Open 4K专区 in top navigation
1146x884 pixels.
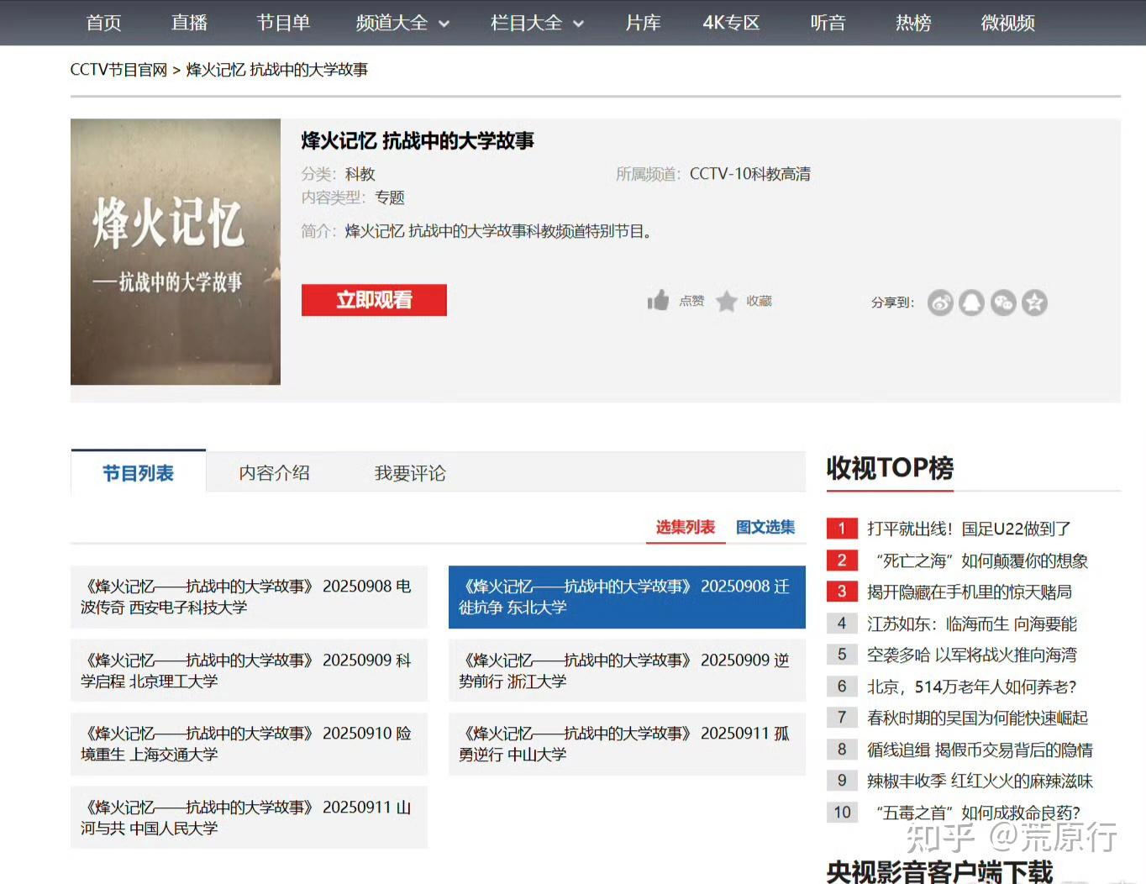(731, 23)
